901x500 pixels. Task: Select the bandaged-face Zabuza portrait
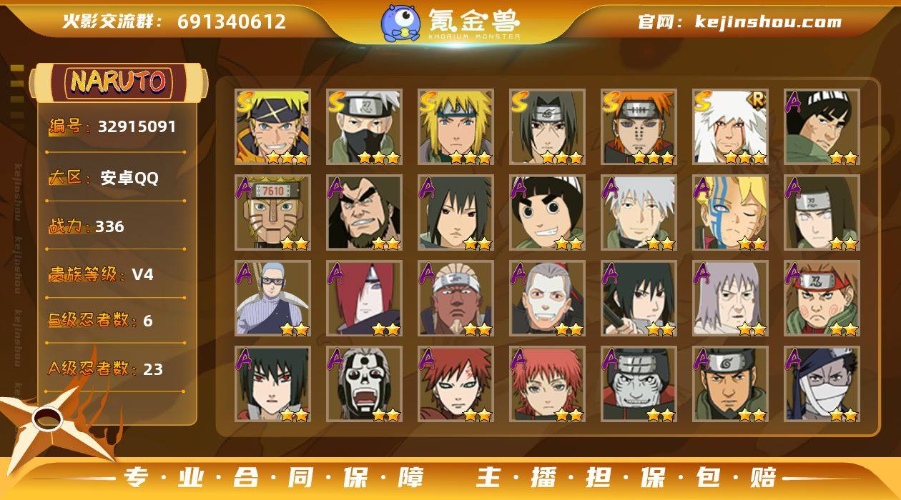[x=822, y=384]
